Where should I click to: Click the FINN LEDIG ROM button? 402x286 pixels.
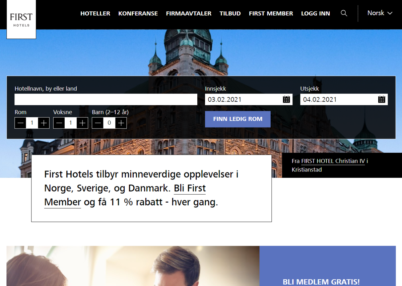(238, 119)
